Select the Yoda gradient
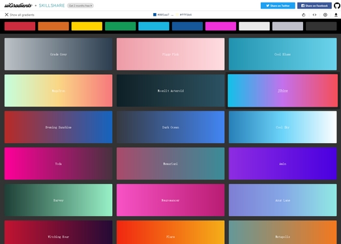The image size is (341, 244). (59, 163)
